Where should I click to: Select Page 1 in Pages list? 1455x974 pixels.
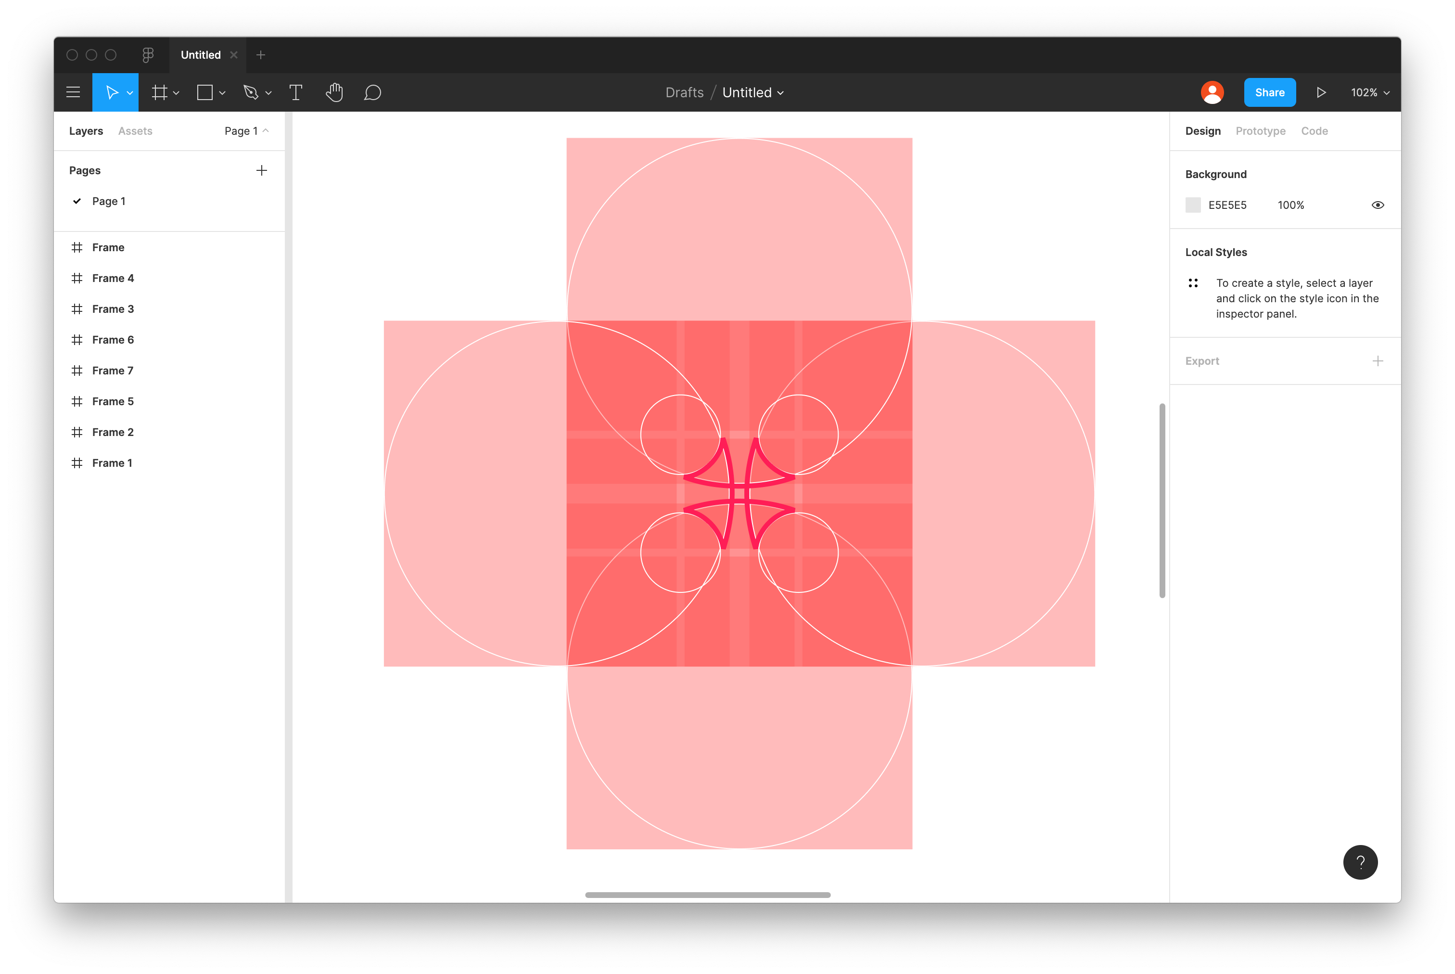point(109,201)
